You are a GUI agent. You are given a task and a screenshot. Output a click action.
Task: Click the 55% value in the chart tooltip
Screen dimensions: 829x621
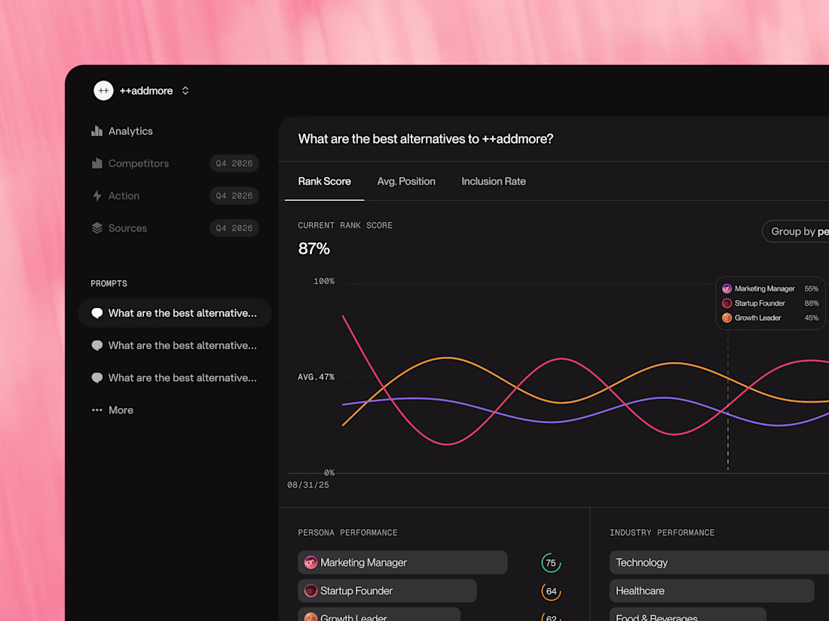coord(811,289)
